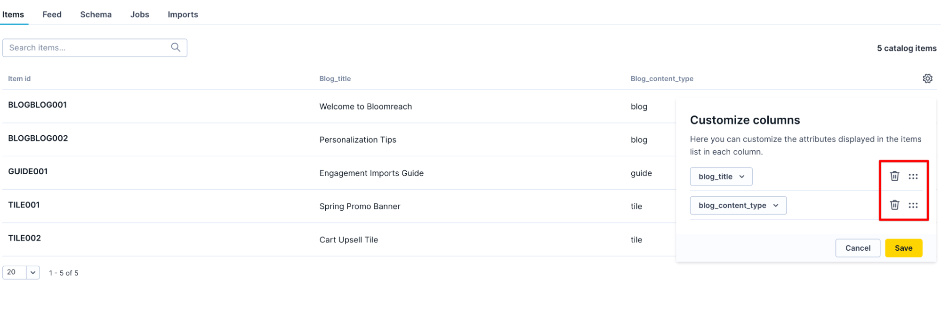941x324 pixels.
Task: Delete the blog_title column with trash icon
Action: (x=893, y=176)
